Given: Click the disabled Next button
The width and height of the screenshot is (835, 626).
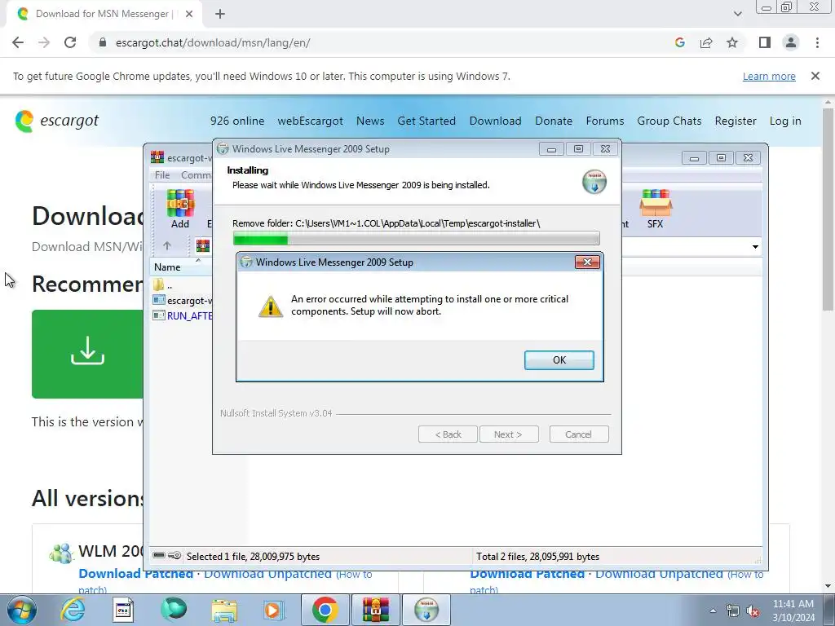Looking at the screenshot, I should click(x=508, y=434).
